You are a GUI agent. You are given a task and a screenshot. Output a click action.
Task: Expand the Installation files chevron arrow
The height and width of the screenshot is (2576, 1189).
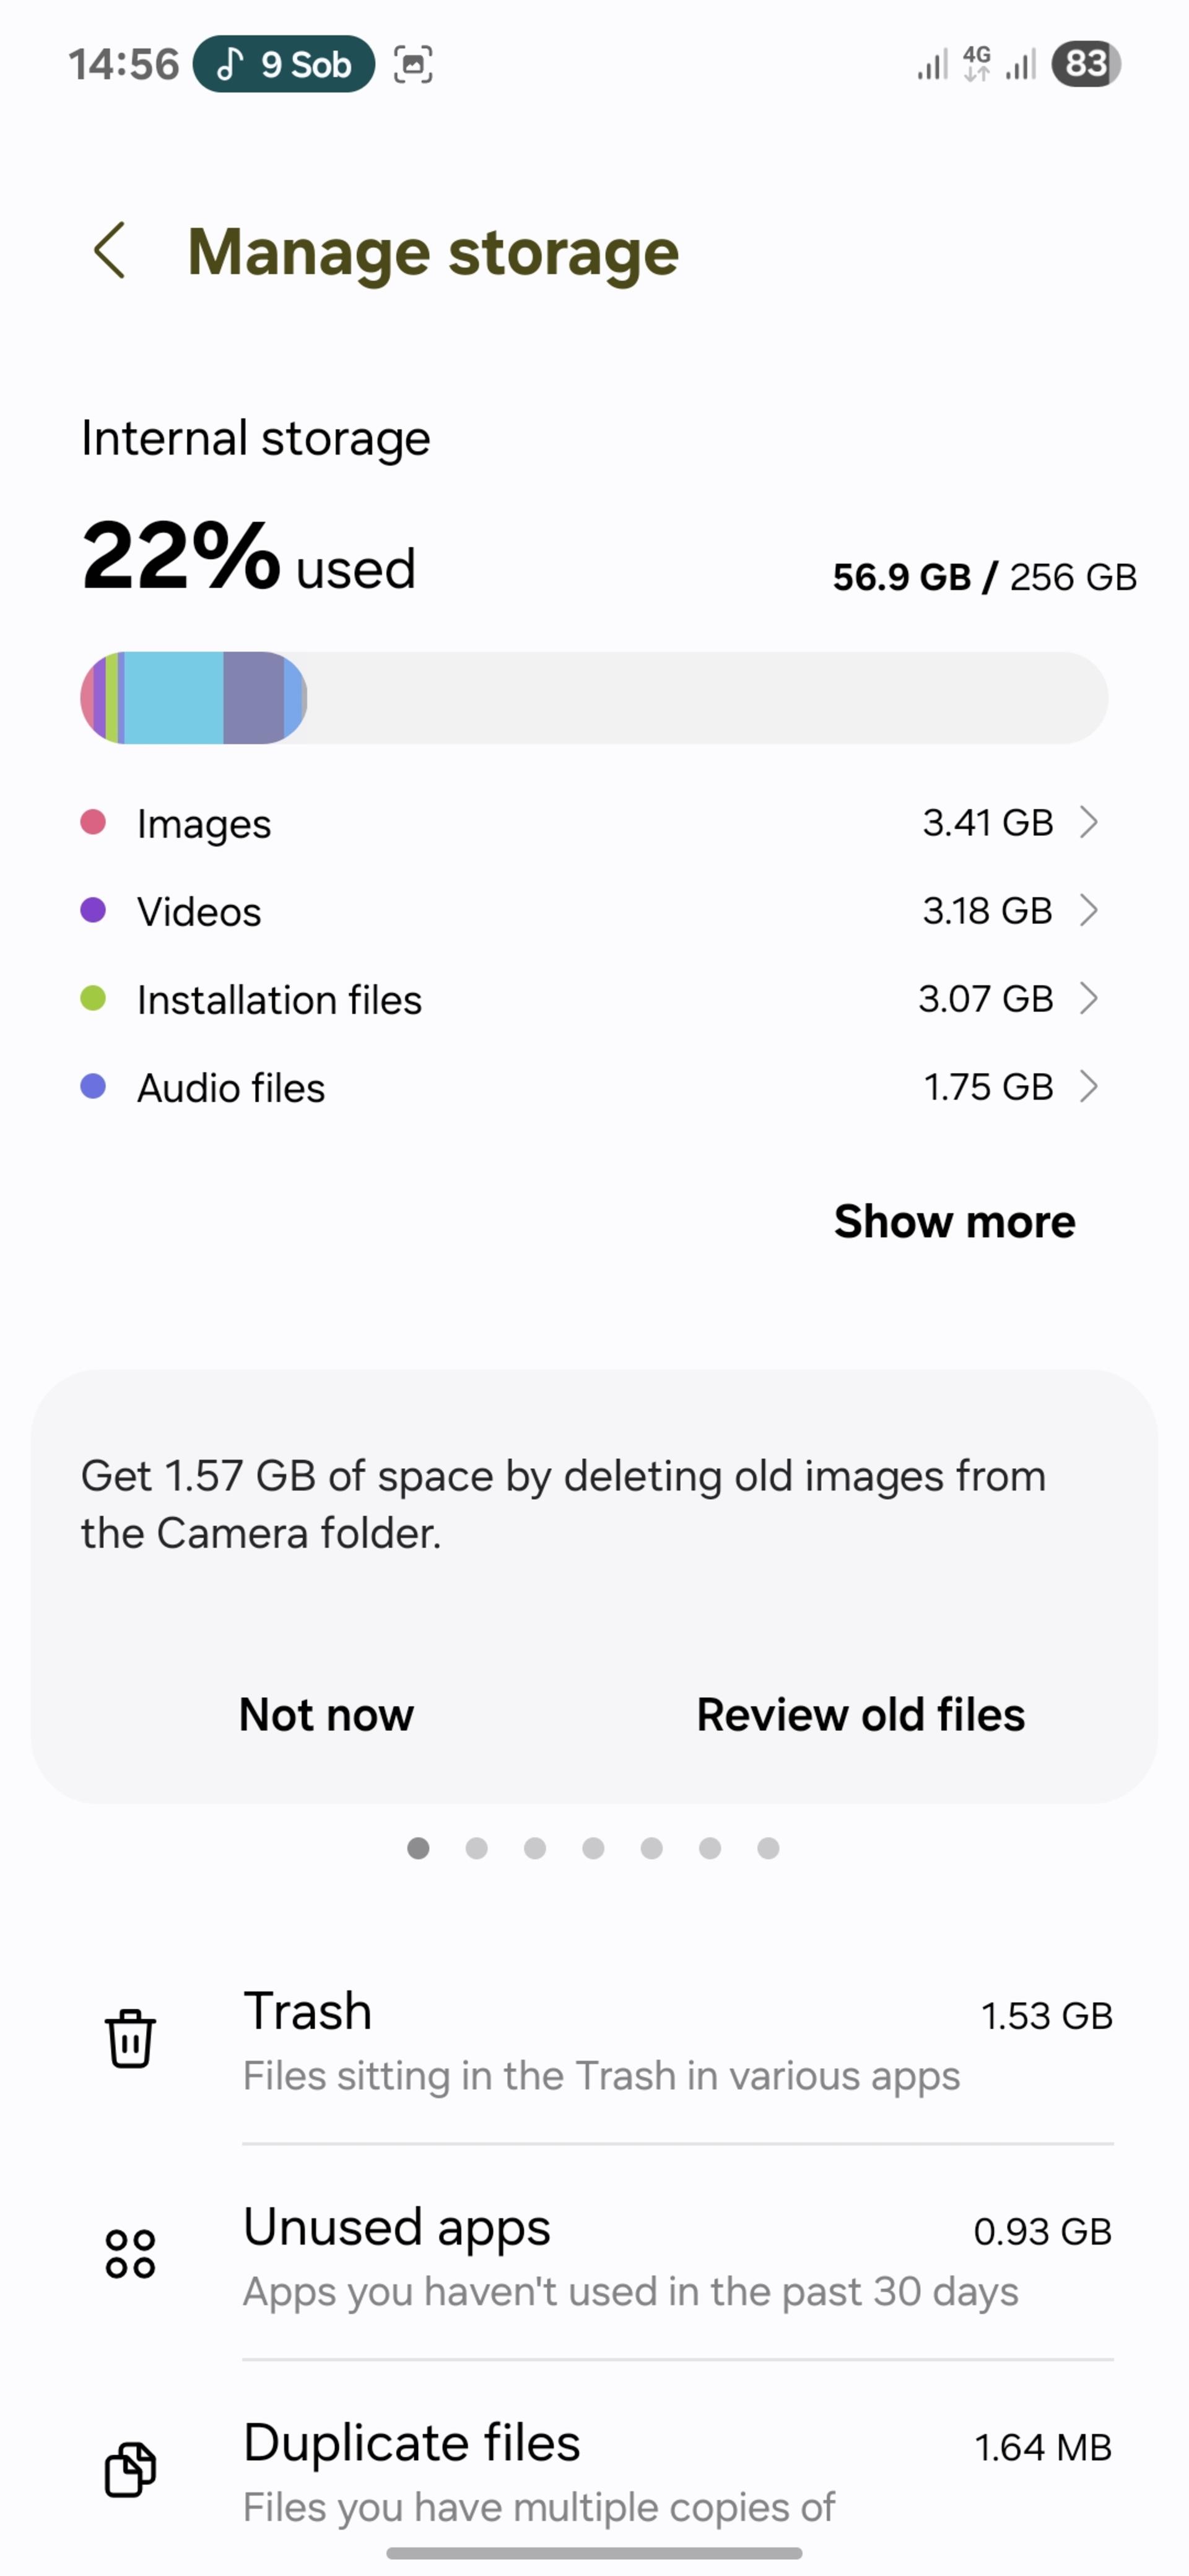click(x=1089, y=998)
